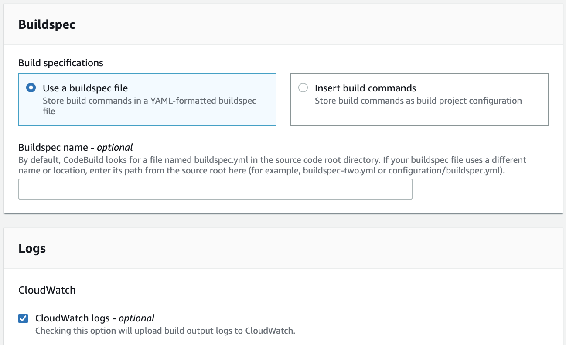Click the 'configuration/buildspec.yml' example path text
This screenshot has width=566, height=345.
click(x=444, y=170)
